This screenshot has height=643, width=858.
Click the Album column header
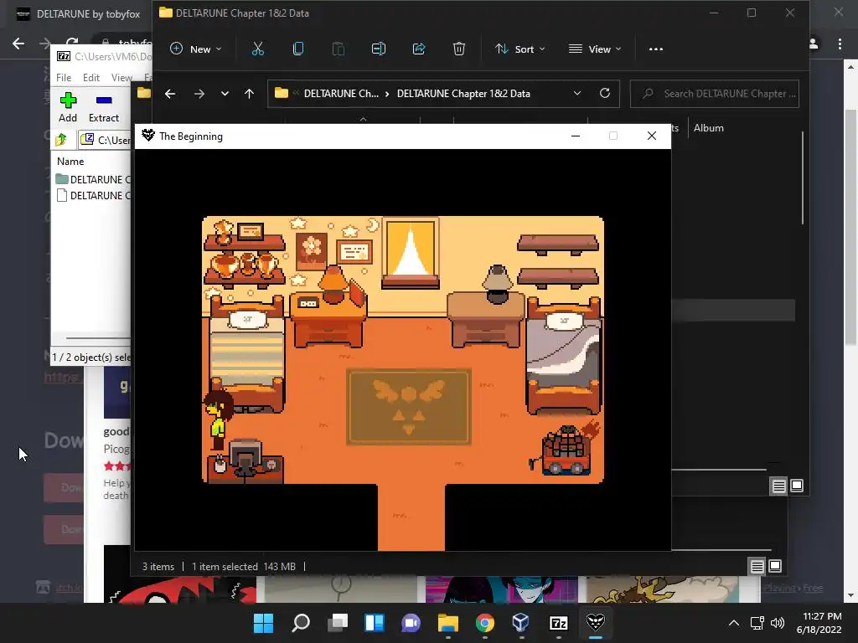709,128
